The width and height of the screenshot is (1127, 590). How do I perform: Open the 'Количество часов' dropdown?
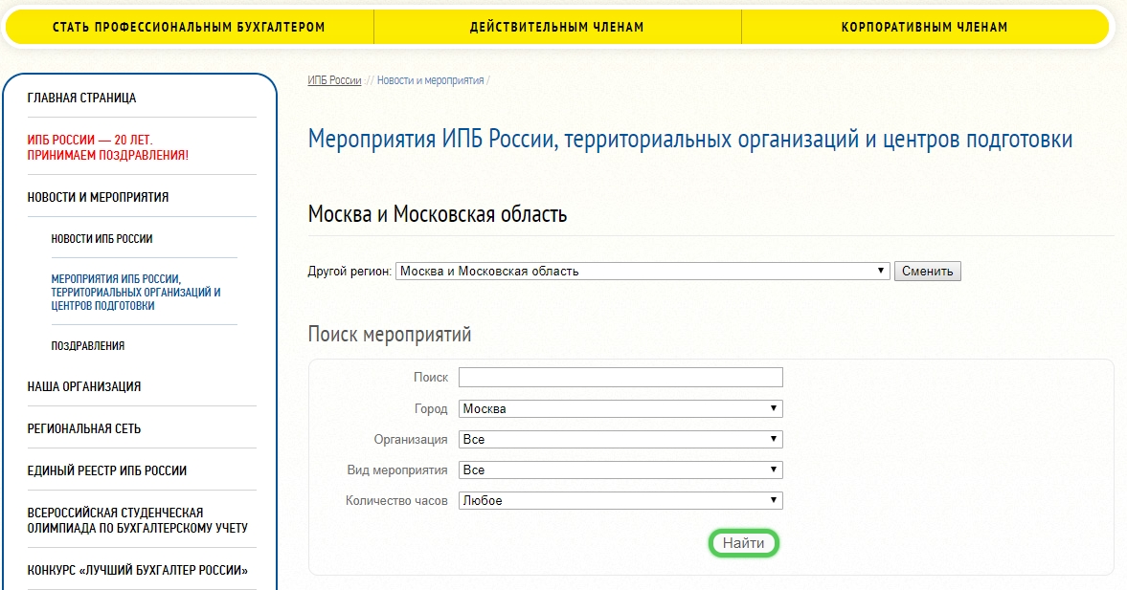621,501
